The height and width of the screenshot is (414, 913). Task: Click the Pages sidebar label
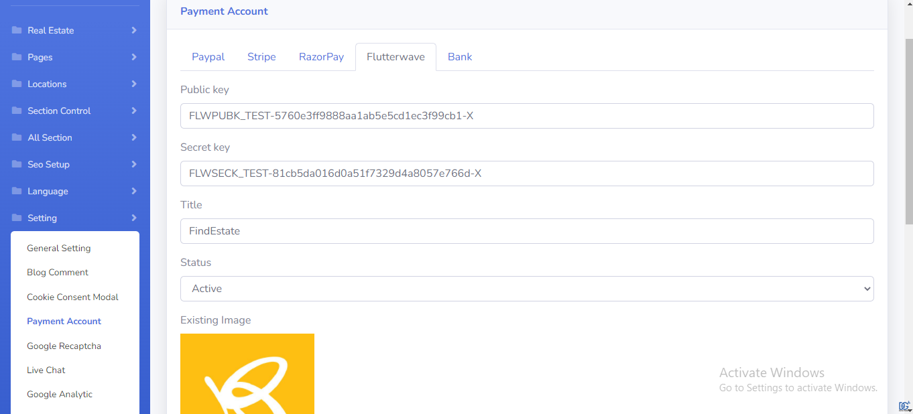click(40, 57)
